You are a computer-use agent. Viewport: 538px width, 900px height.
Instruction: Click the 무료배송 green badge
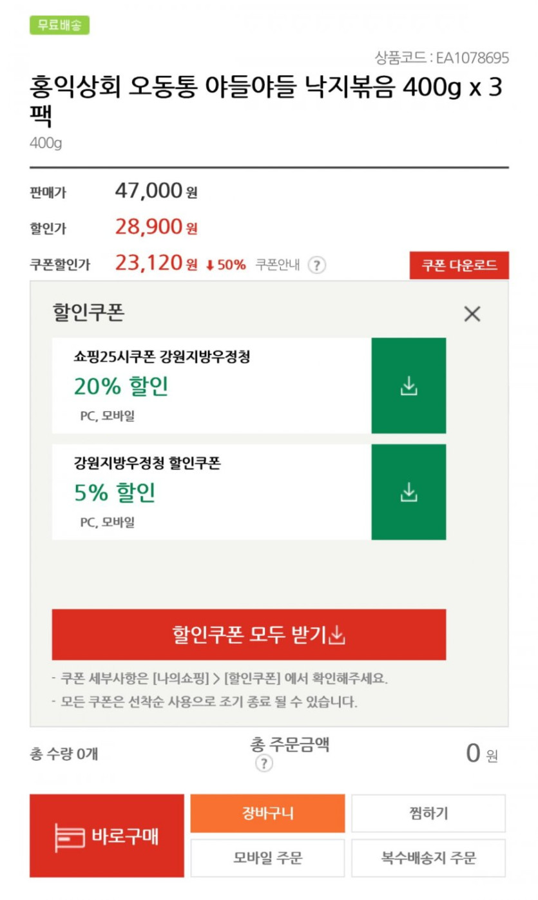point(59,25)
